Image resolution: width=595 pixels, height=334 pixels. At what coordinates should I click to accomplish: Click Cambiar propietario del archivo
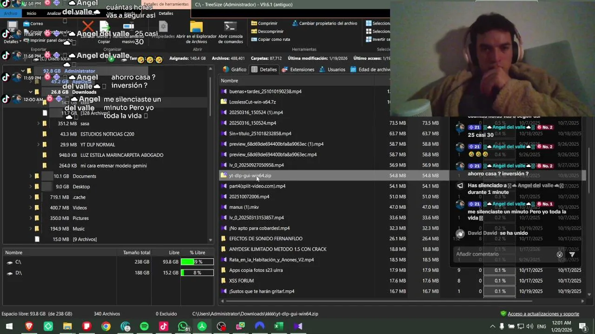(324, 23)
